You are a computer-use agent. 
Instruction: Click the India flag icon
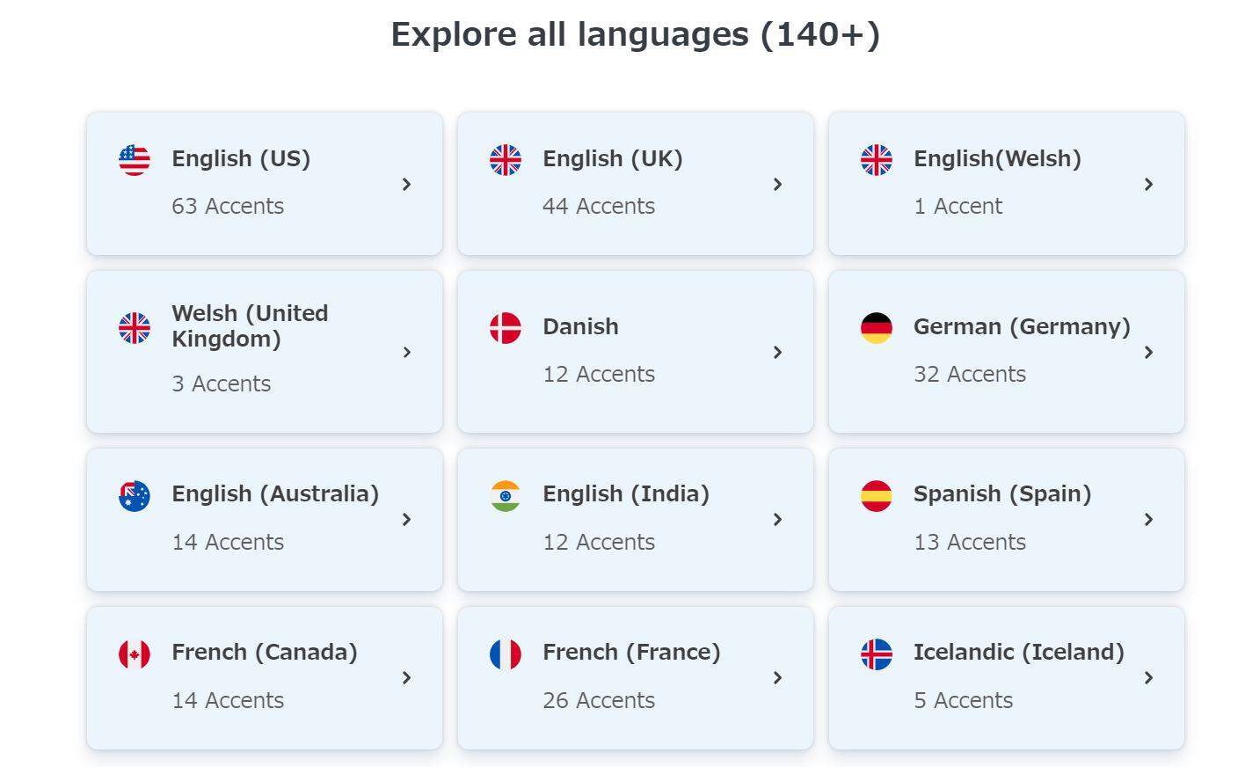pyautogui.click(x=506, y=495)
